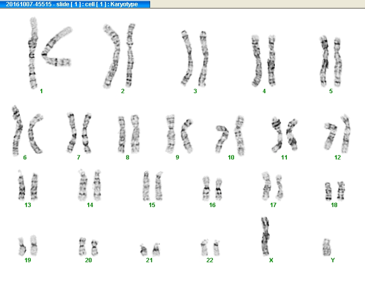Click chromosome label 5
This screenshot has width=365, height=281.
pyautogui.click(x=331, y=91)
